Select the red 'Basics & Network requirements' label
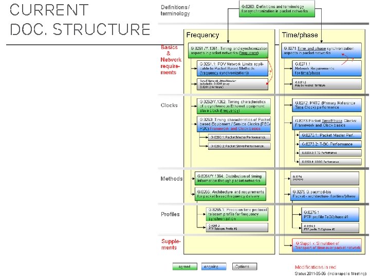Image resolution: width=370 pixels, height=278 pixels. tap(171, 60)
